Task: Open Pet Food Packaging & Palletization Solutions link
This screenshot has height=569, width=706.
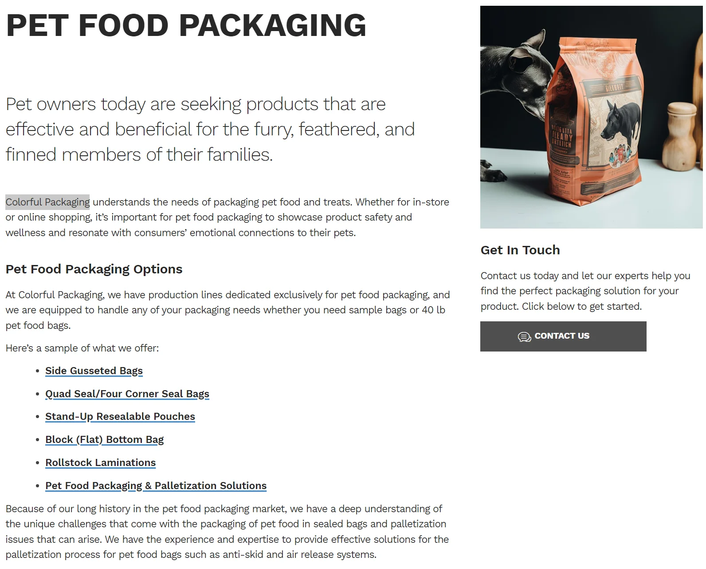Action: coord(156,486)
